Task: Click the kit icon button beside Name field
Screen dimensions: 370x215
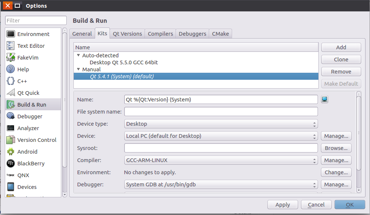Action: 325,100
